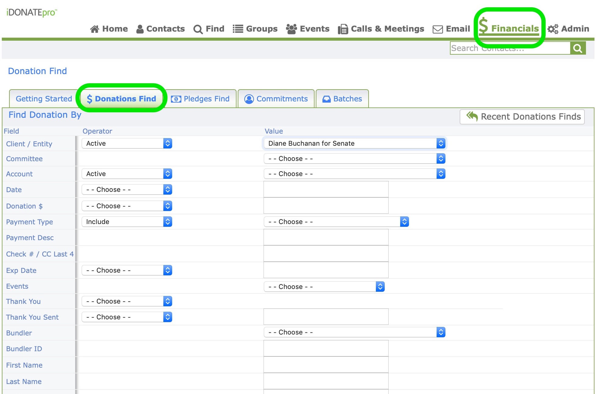
Task: Open the Contacts menu
Action: point(161,29)
